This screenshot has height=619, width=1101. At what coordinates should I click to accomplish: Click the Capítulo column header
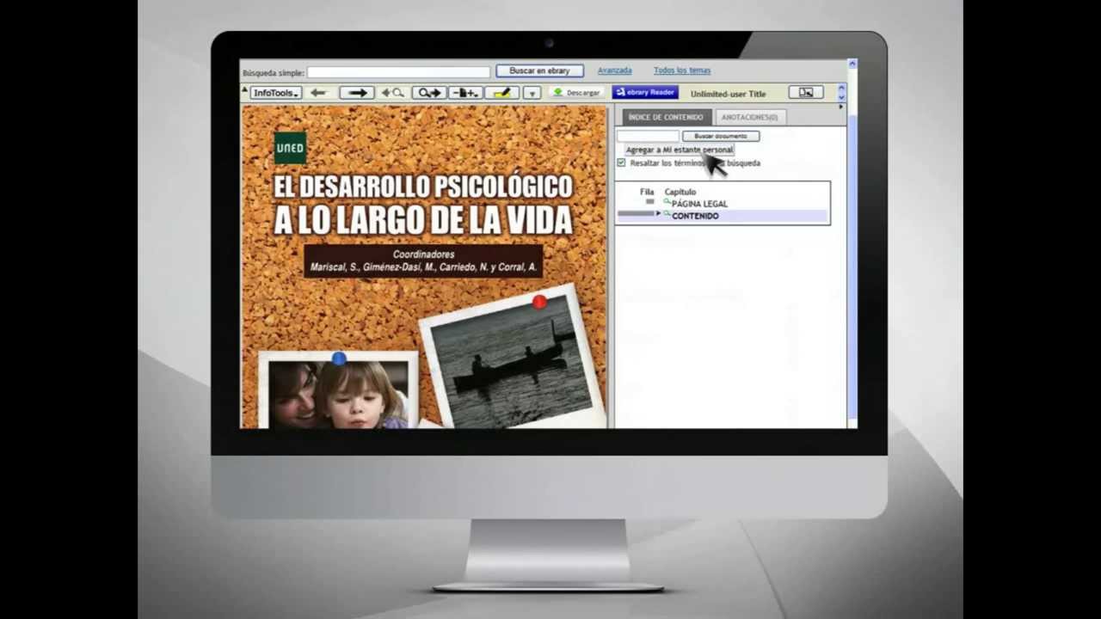point(680,192)
